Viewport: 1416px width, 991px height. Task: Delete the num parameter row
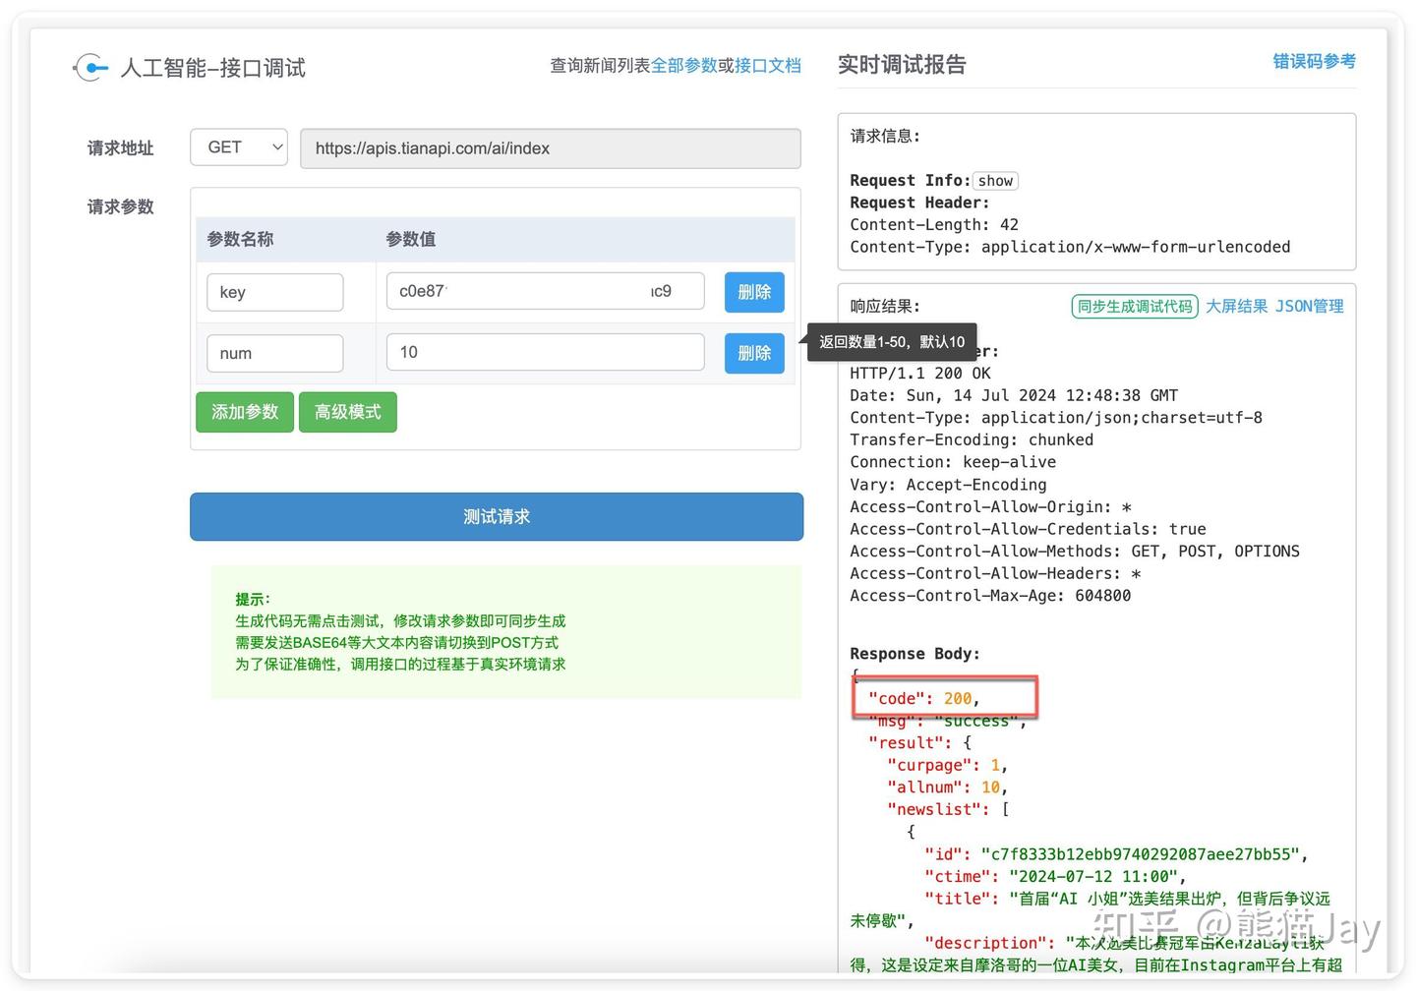(754, 353)
